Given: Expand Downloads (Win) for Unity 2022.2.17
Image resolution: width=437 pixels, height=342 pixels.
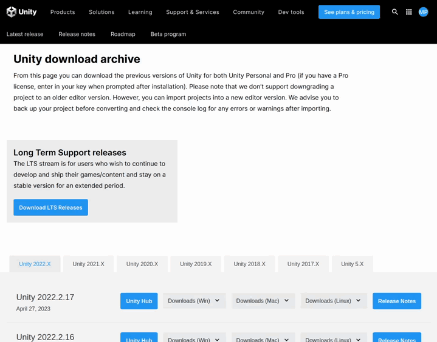Looking at the screenshot, I should [x=194, y=301].
